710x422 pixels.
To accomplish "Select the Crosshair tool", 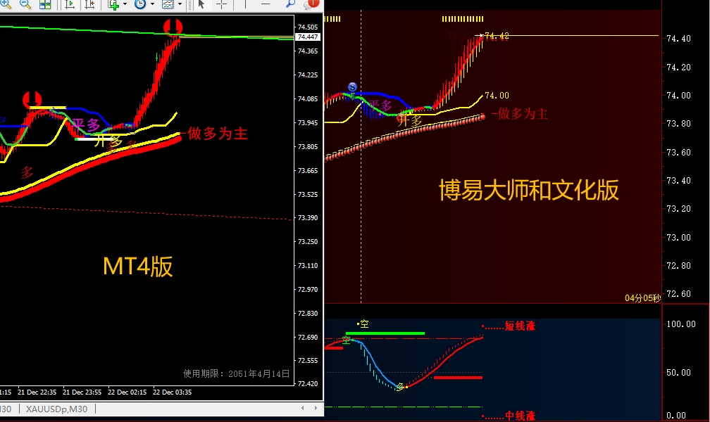I will [x=221, y=4].
